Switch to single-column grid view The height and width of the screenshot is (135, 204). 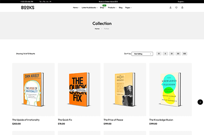(x=165, y=53)
